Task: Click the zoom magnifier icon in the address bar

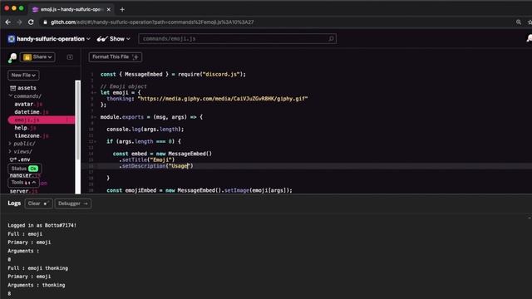Action: coord(519,22)
